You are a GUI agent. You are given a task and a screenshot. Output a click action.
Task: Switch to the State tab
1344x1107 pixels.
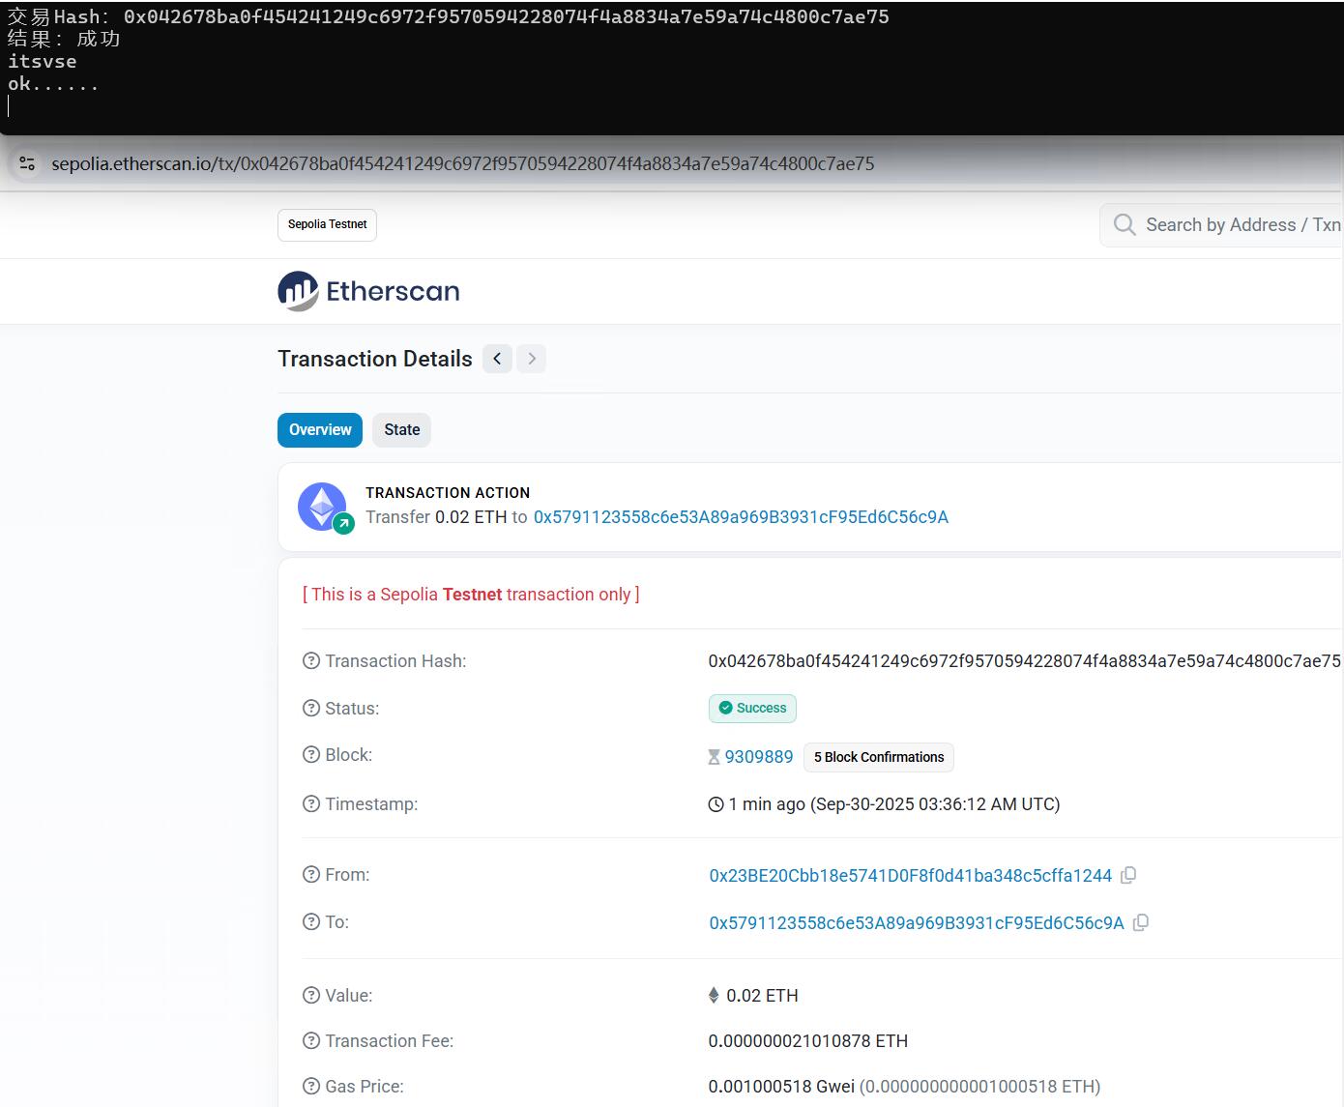click(401, 430)
